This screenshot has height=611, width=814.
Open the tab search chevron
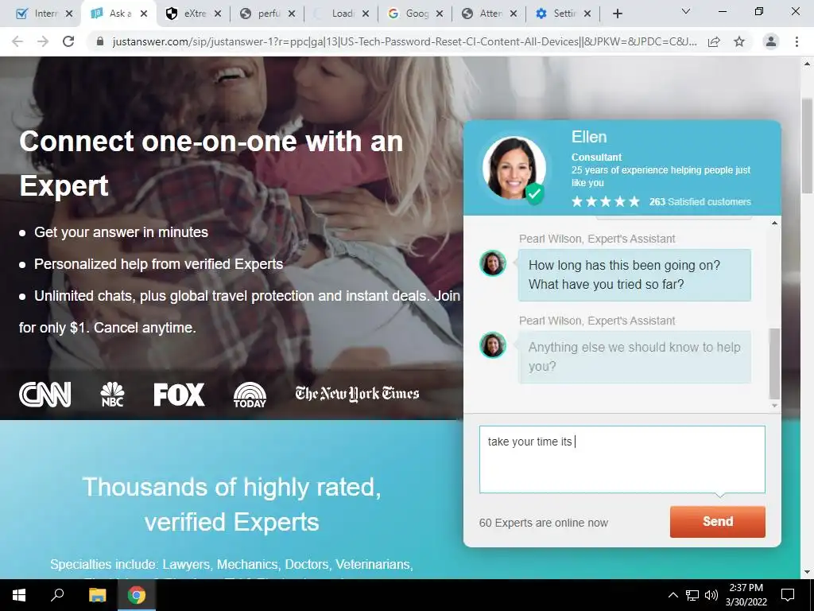tap(685, 11)
